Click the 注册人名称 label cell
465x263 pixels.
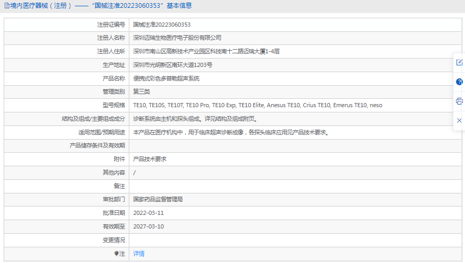click(x=67, y=38)
